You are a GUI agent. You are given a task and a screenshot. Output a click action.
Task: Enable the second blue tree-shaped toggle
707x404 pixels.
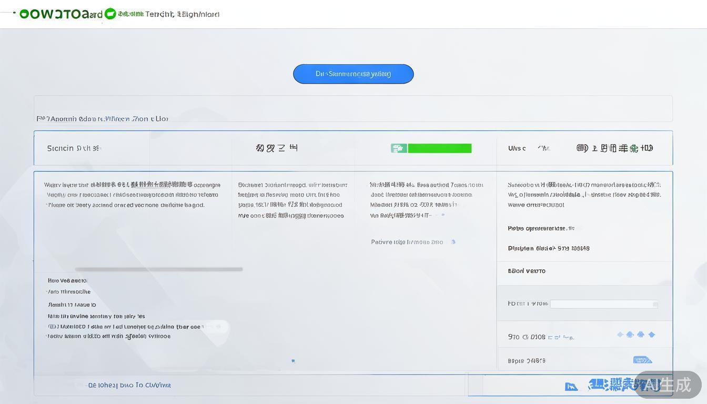point(641,334)
